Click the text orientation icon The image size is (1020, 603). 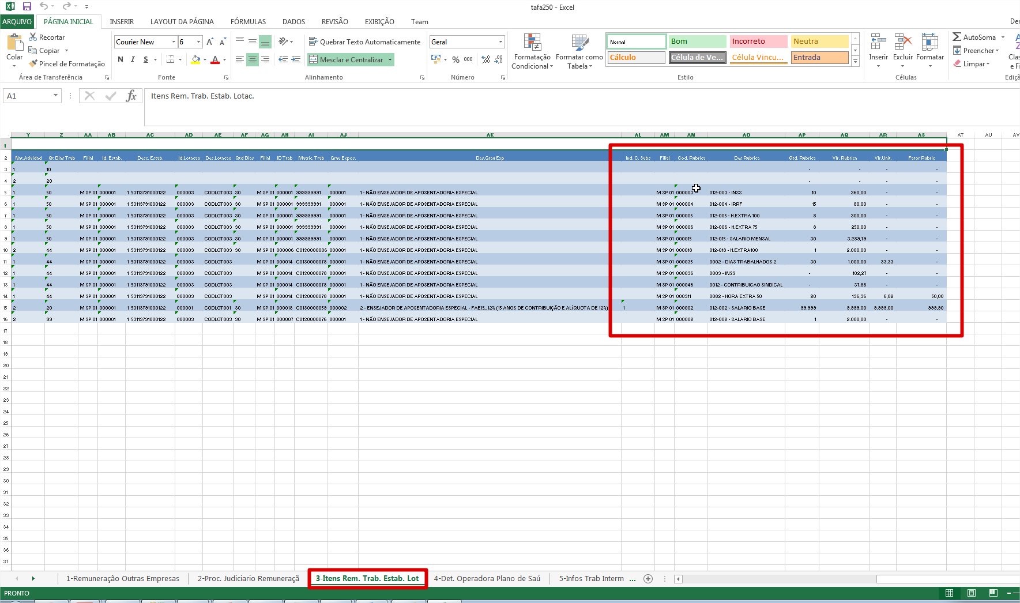283,42
